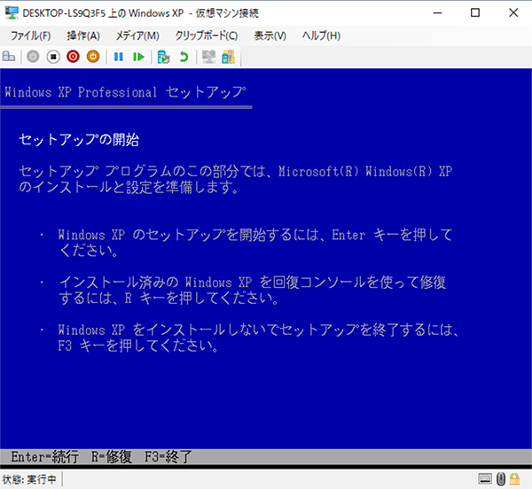Open the ヘルプ(H) menu
The image size is (532, 489).
point(321,35)
